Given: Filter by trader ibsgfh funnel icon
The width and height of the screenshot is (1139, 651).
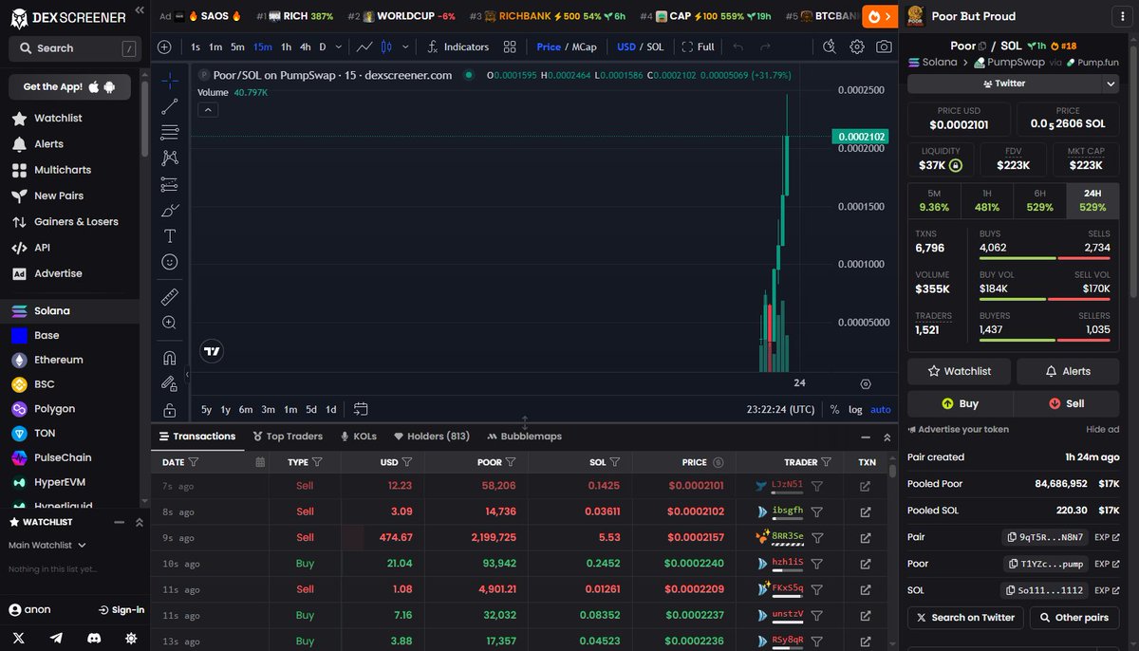Looking at the screenshot, I should click(x=816, y=512).
